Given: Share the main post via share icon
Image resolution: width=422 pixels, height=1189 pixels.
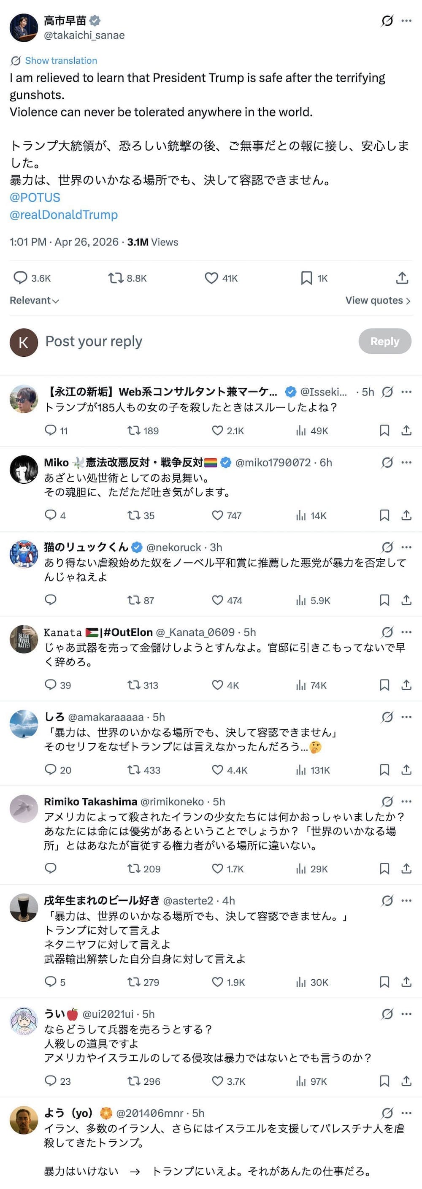Looking at the screenshot, I should click(x=402, y=278).
